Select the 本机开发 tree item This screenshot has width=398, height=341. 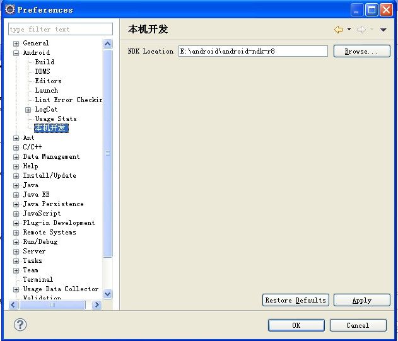tap(51, 128)
